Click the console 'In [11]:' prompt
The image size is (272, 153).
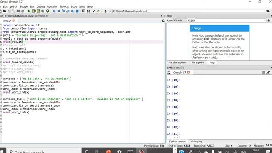(173, 134)
